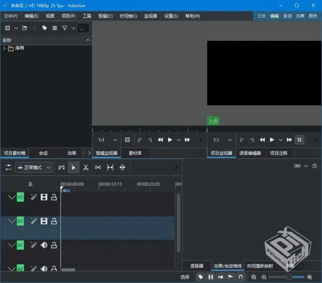The height and width of the screenshot is (283, 322).
Task: Collapse sort arrow on 名称 column header
Action: [x=88, y=40]
